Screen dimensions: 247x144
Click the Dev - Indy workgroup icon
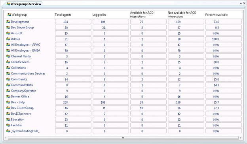[x=8, y=102]
